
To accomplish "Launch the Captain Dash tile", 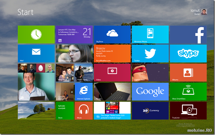I will pyautogui.click(x=150, y=73).
